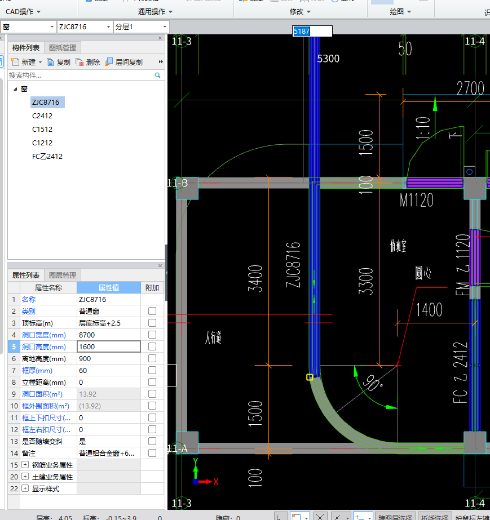This screenshot has height=520, width=490.
Task: Click the 层间复制 inter-floor copy icon
Action: point(109,62)
